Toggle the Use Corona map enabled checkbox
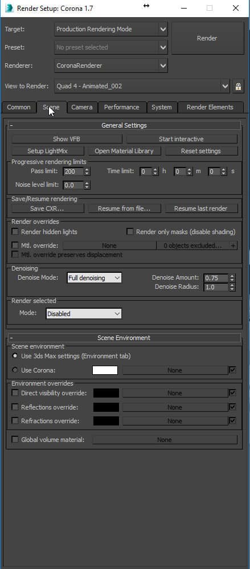Viewport: 250px width, 569px height. (232, 370)
